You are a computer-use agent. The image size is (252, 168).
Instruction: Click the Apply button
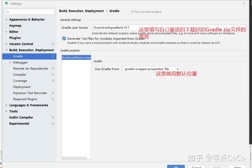217,166
